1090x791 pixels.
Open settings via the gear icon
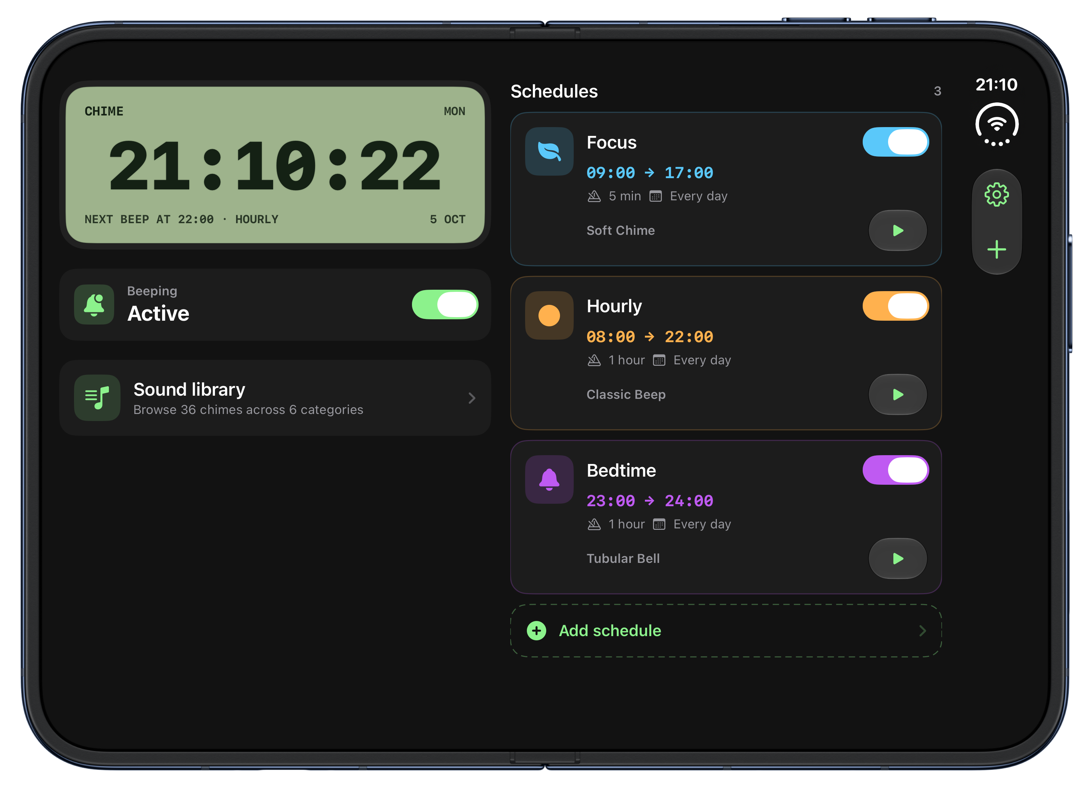click(996, 194)
